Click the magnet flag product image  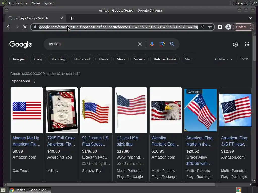(27, 110)
